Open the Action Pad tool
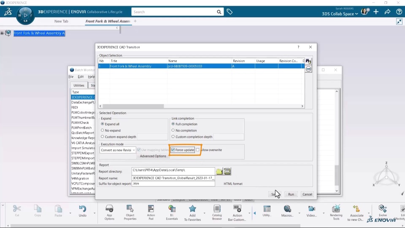This screenshot has width=405, height=228. click(x=151, y=212)
